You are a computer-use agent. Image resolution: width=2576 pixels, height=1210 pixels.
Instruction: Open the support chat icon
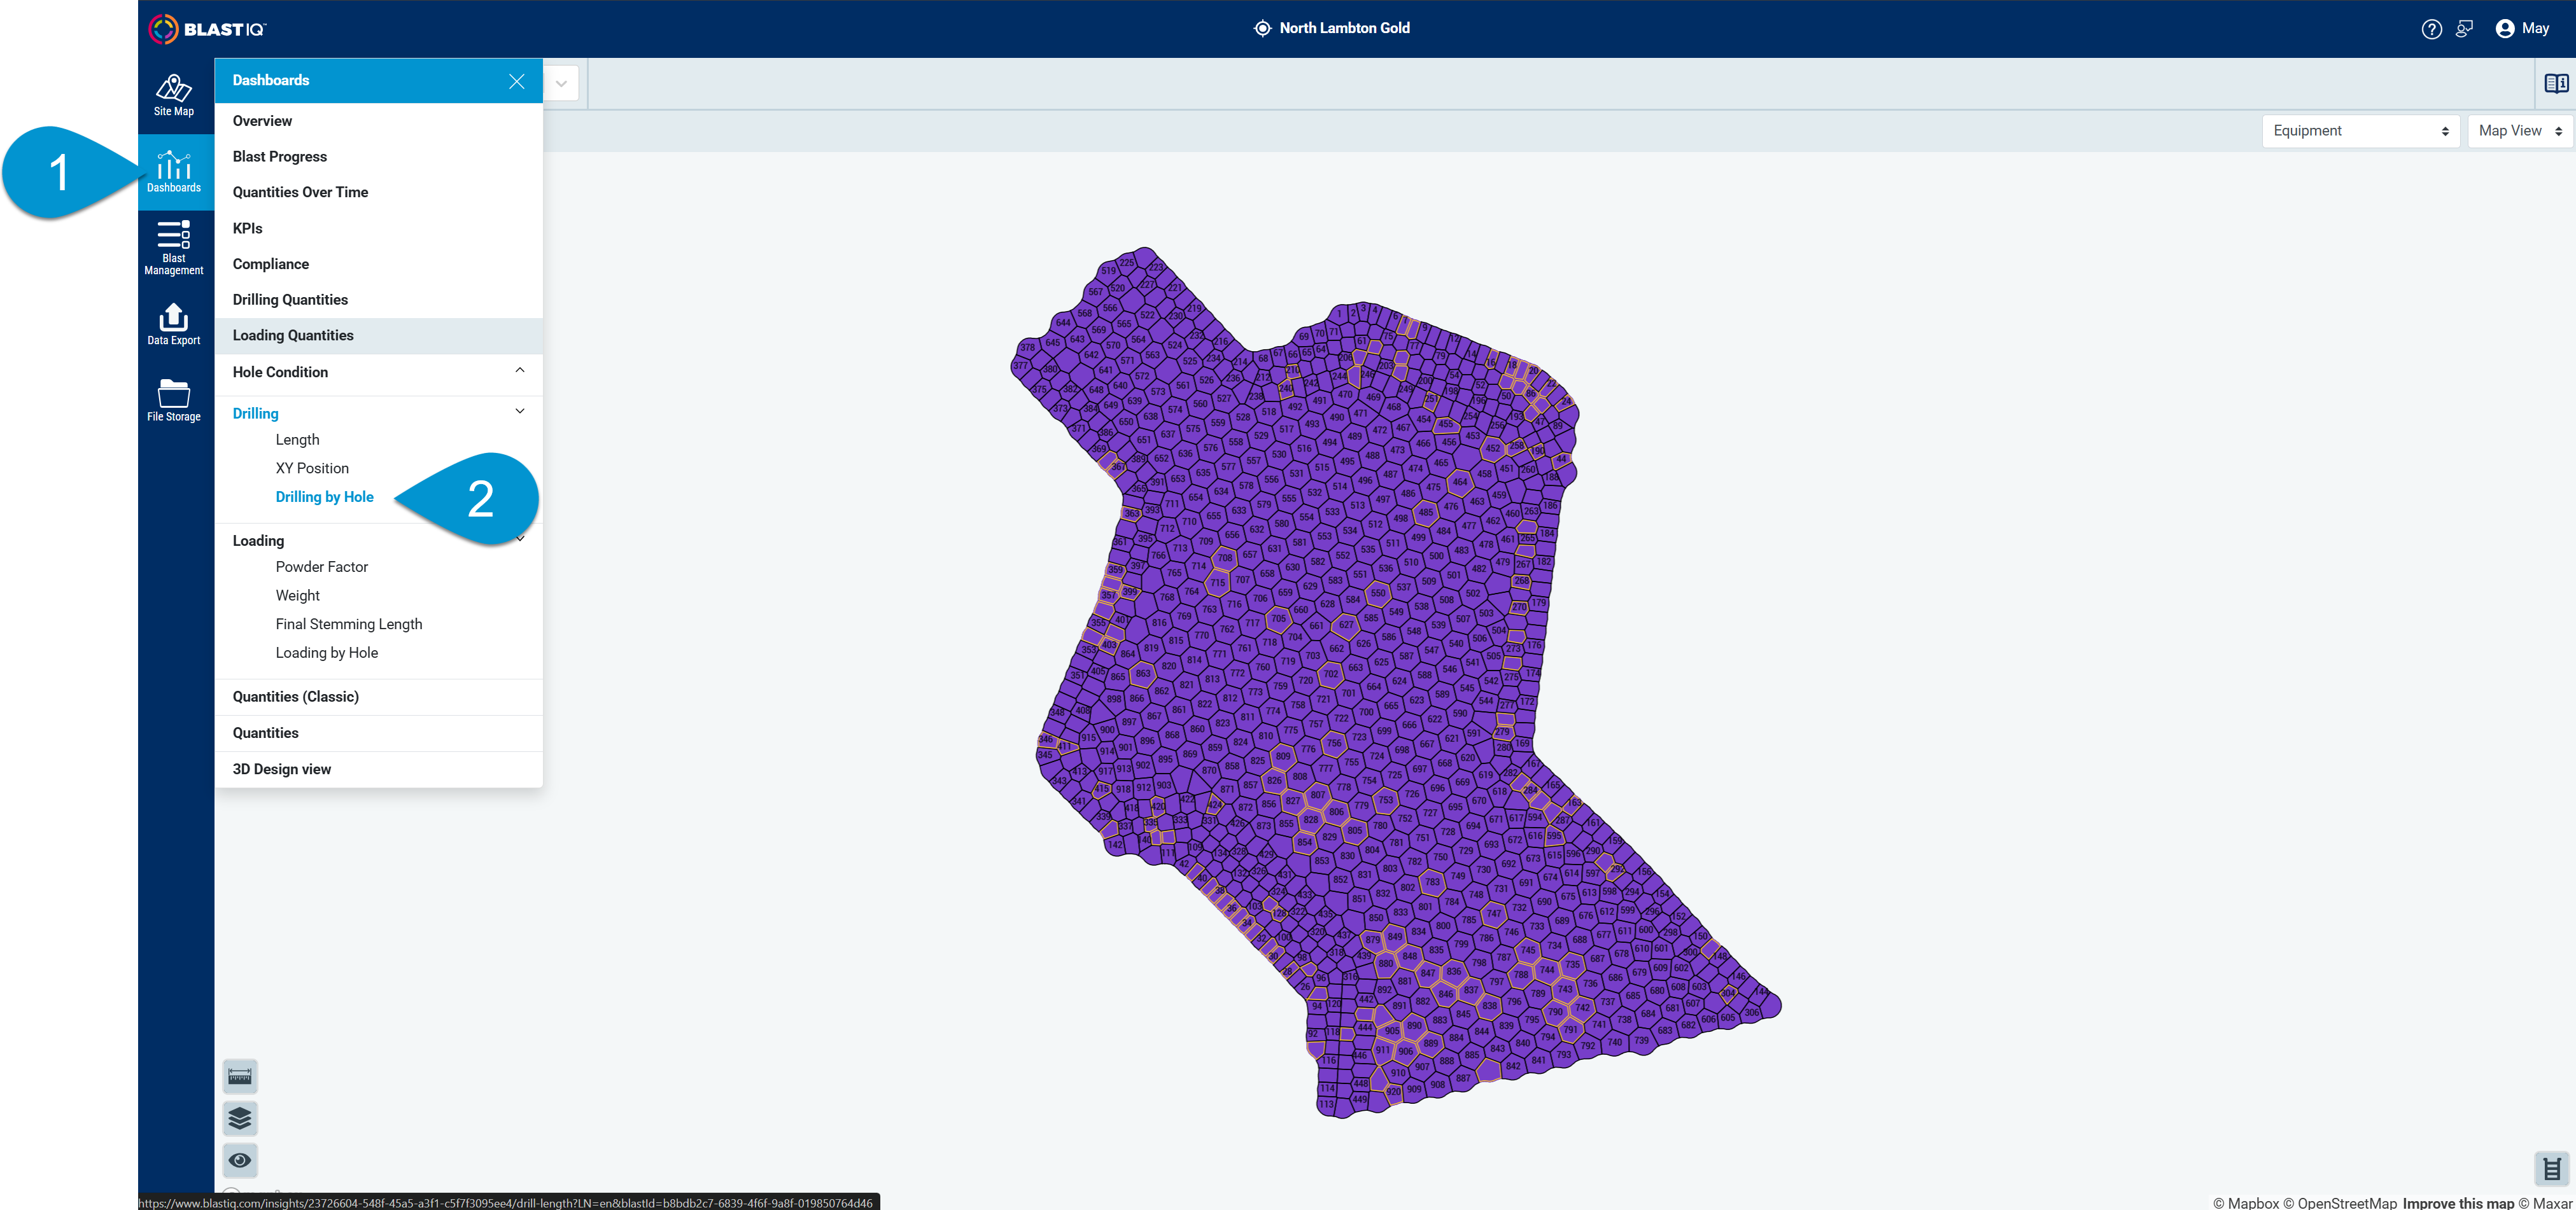pos(2464,29)
